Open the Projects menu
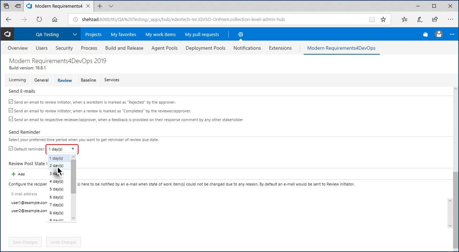 [93, 34]
